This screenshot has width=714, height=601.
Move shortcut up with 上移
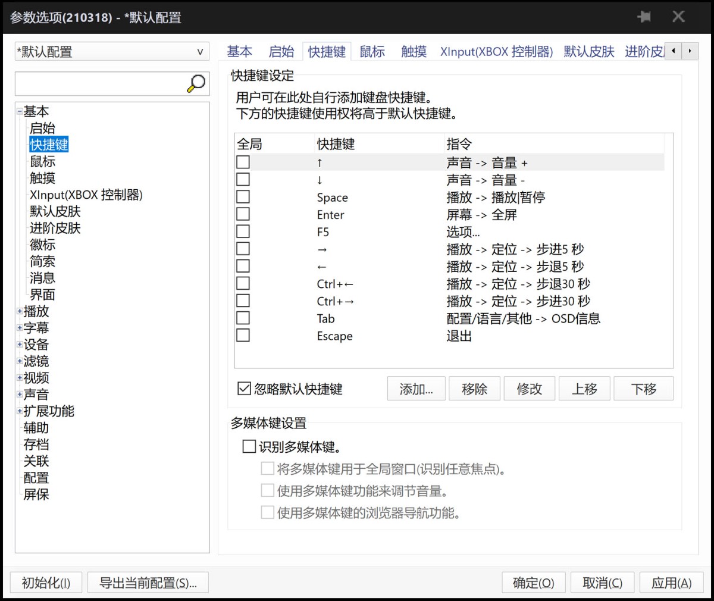pyautogui.click(x=585, y=389)
